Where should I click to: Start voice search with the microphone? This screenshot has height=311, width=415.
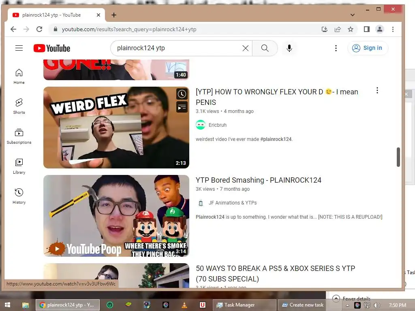tap(289, 48)
